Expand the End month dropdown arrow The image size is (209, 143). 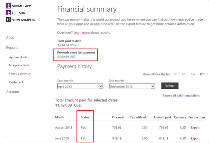[153, 86]
